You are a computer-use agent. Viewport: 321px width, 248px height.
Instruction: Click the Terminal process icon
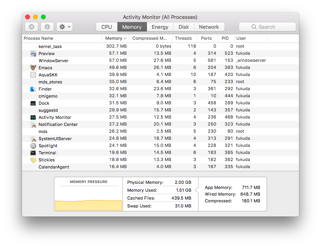click(33, 153)
